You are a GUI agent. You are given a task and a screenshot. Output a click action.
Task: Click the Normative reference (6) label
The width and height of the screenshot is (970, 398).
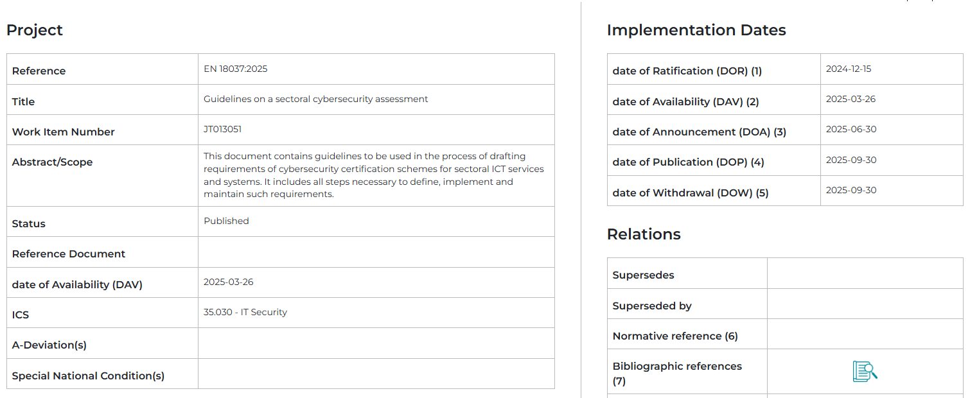(675, 336)
